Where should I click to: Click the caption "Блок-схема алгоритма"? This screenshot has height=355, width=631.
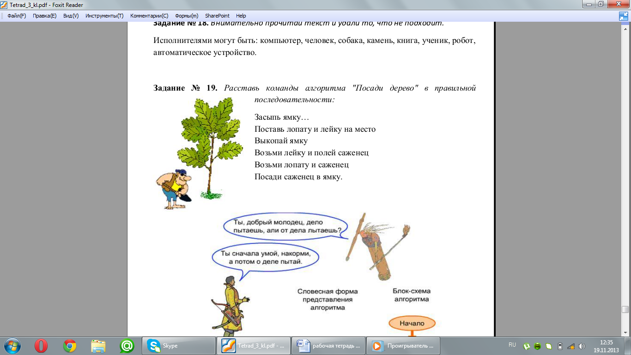411,295
